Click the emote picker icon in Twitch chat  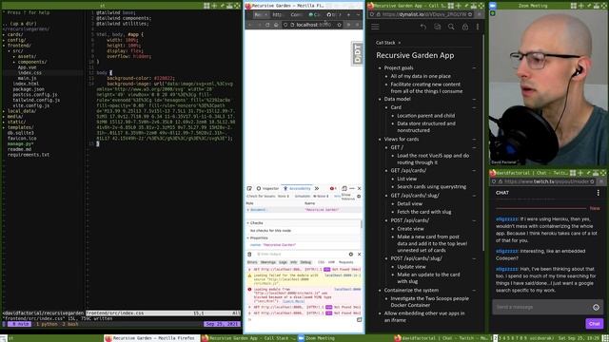tap(596, 307)
